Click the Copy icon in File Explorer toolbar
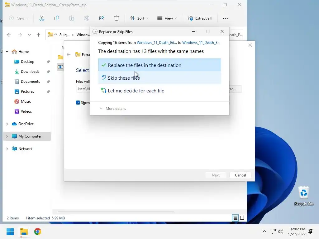Screen dimensions: 319x239 (57, 18)
